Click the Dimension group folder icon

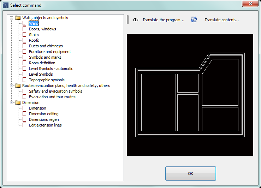(18, 102)
